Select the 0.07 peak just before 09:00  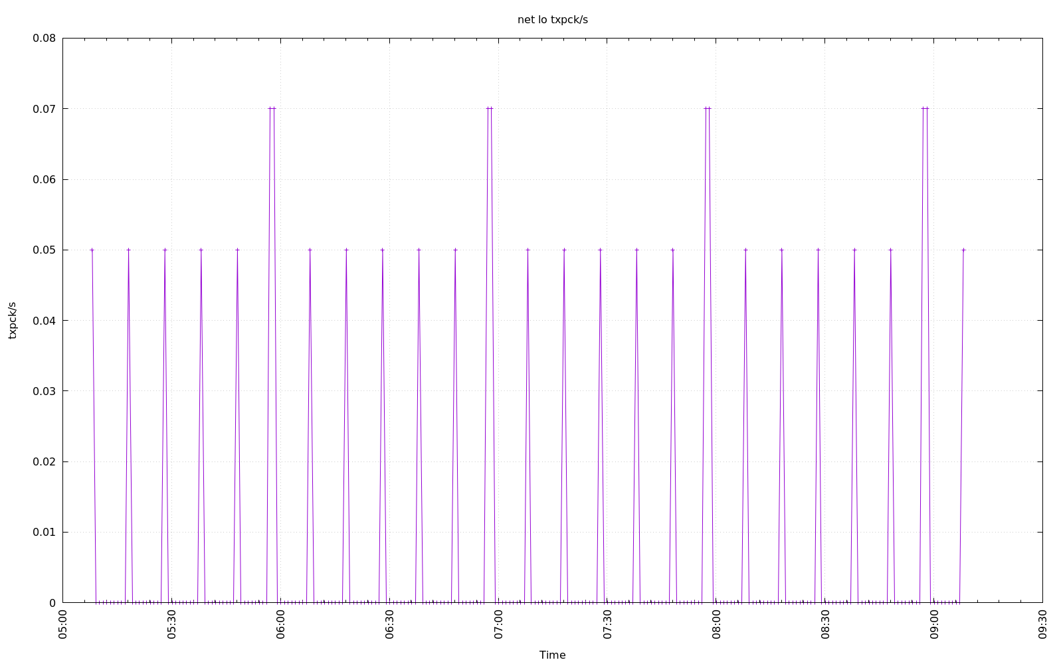pyautogui.click(x=925, y=108)
